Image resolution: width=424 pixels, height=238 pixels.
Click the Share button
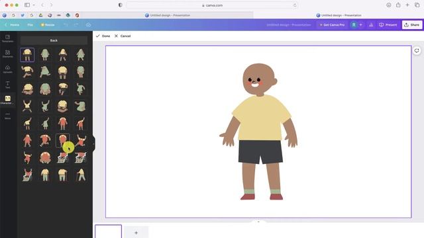tap(412, 25)
